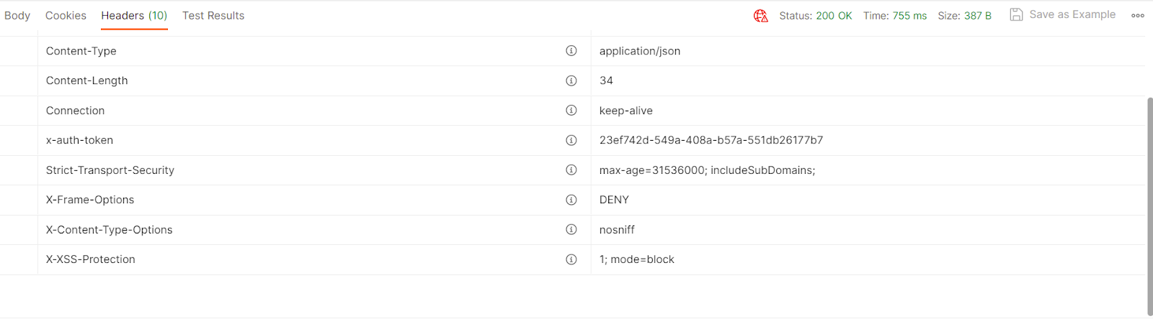
Task: Click the info icon beside Content-Type
Action: click(571, 51)
